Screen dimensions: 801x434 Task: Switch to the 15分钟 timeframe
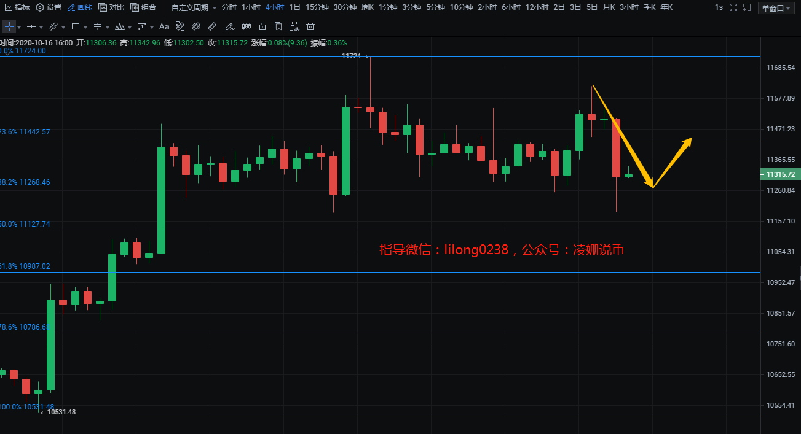[317, 7]
